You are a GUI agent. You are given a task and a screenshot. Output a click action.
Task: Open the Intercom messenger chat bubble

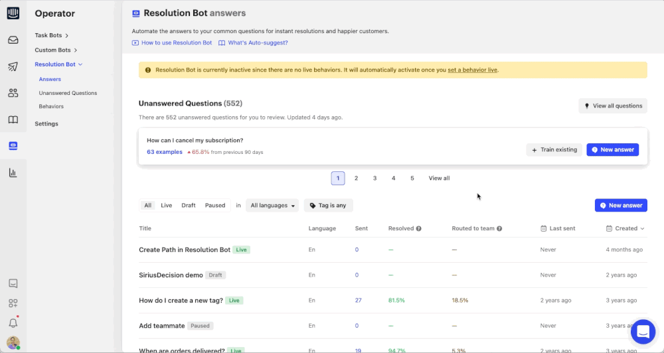[x=642, y=332]
